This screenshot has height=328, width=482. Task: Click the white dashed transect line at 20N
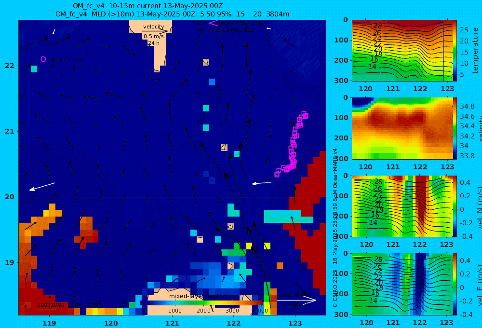194,197
